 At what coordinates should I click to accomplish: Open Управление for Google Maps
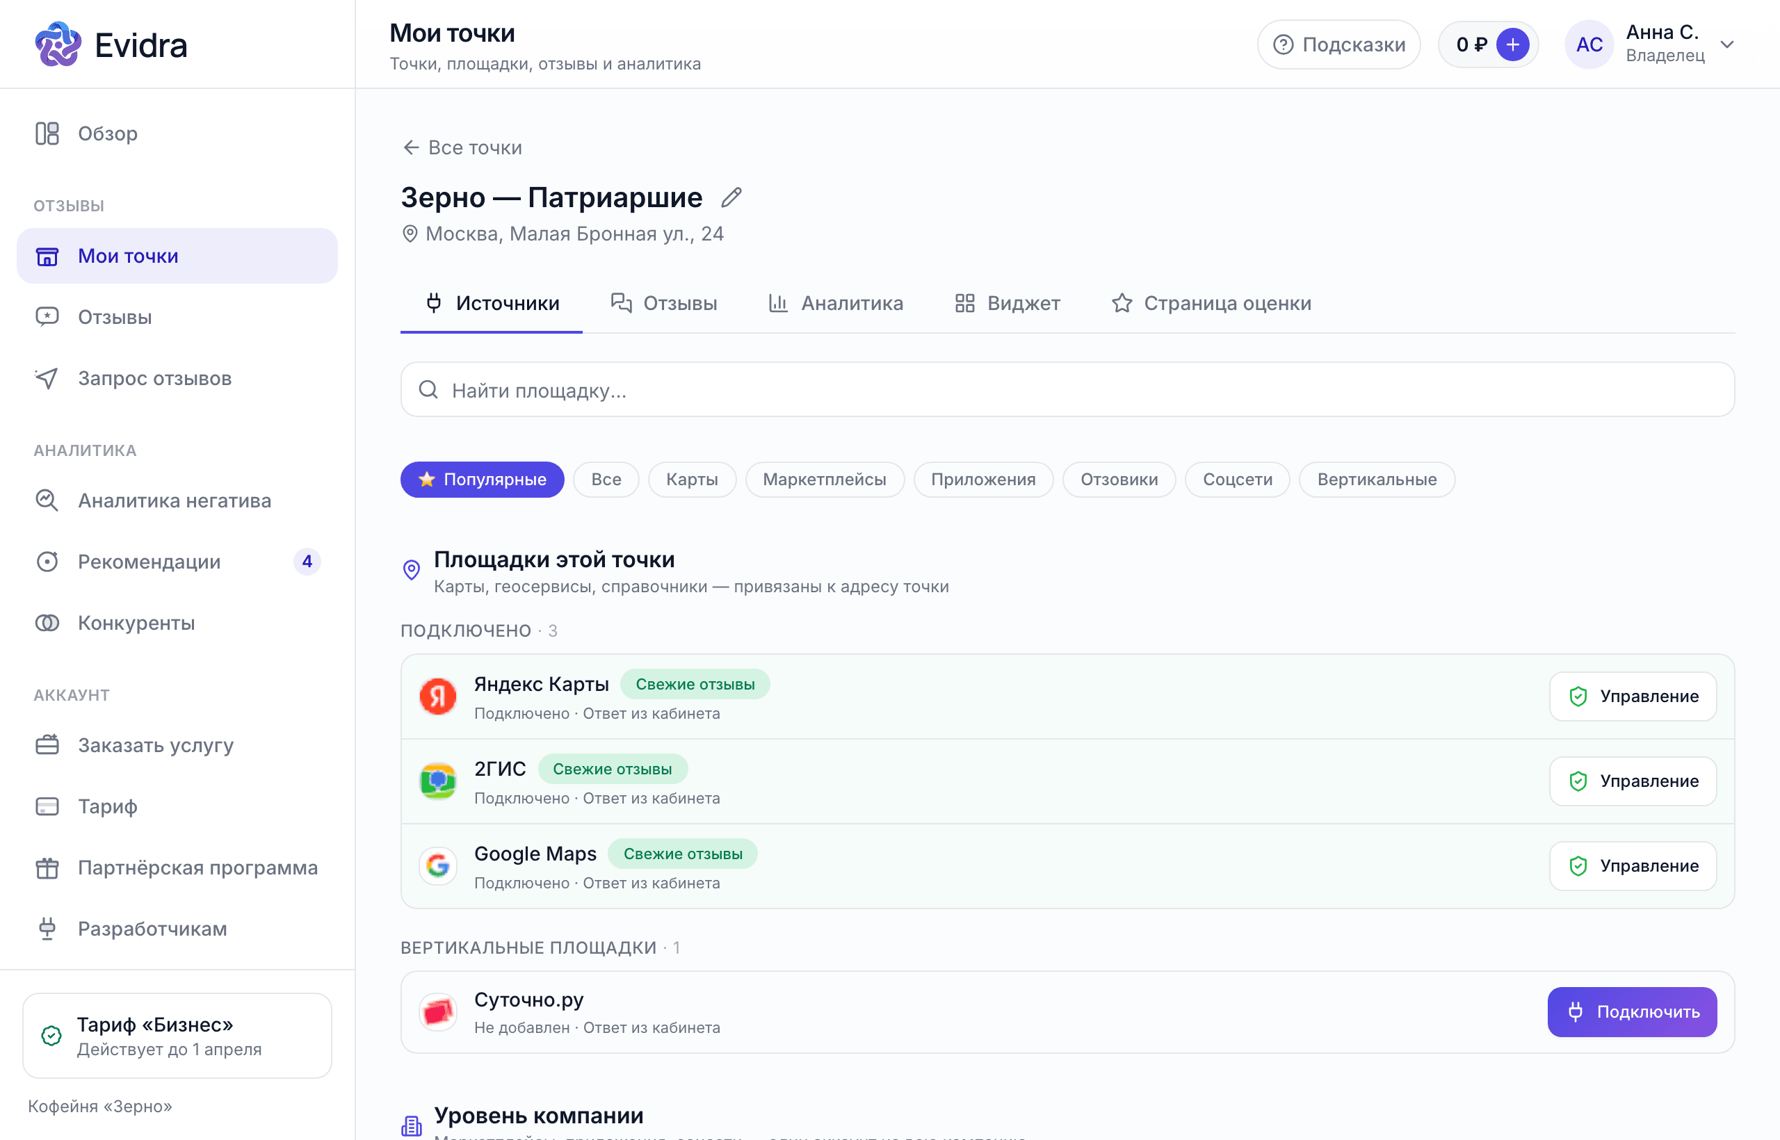click(1633, 866)
